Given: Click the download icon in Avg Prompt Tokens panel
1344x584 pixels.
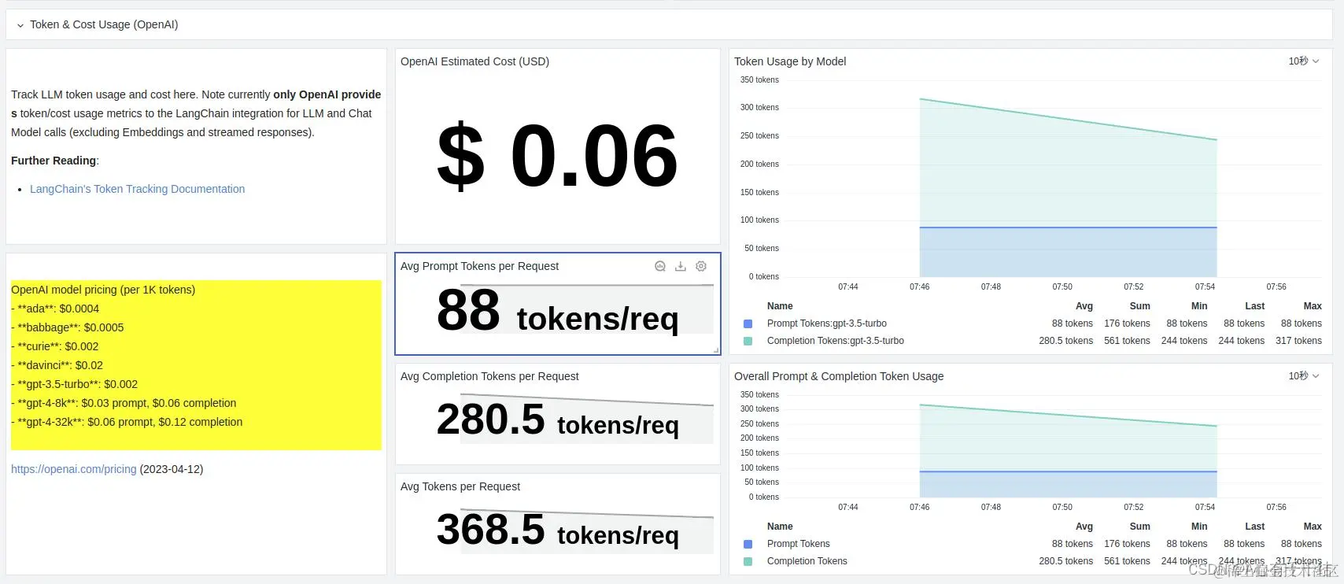Looking at the screenshot, I should coord(681,267).
